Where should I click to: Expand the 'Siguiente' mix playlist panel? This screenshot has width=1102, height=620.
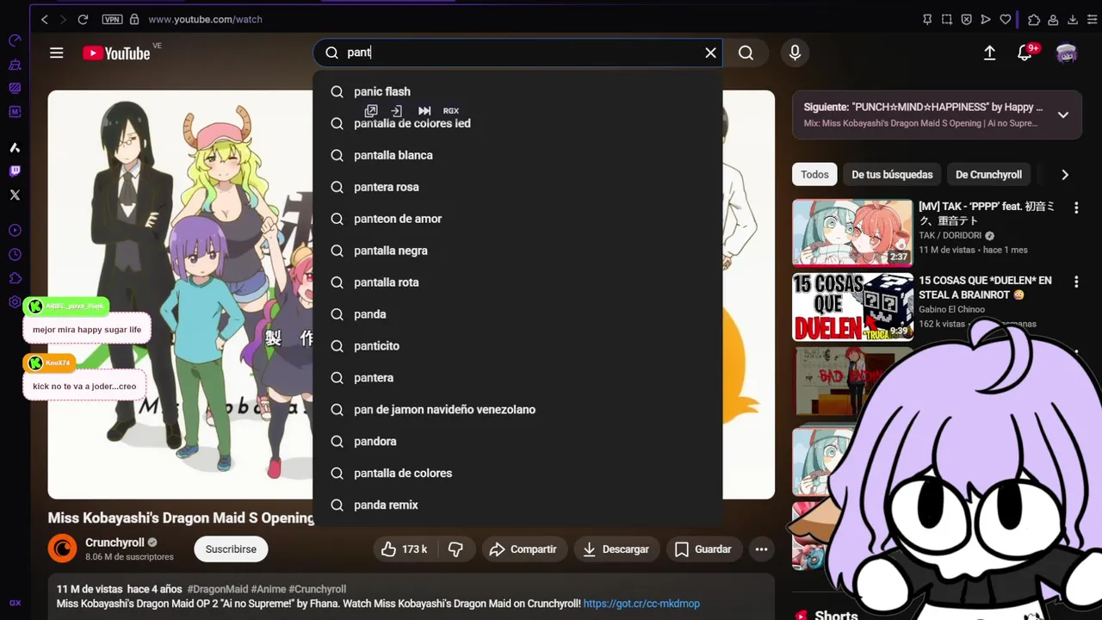(x=1063, y=115)
